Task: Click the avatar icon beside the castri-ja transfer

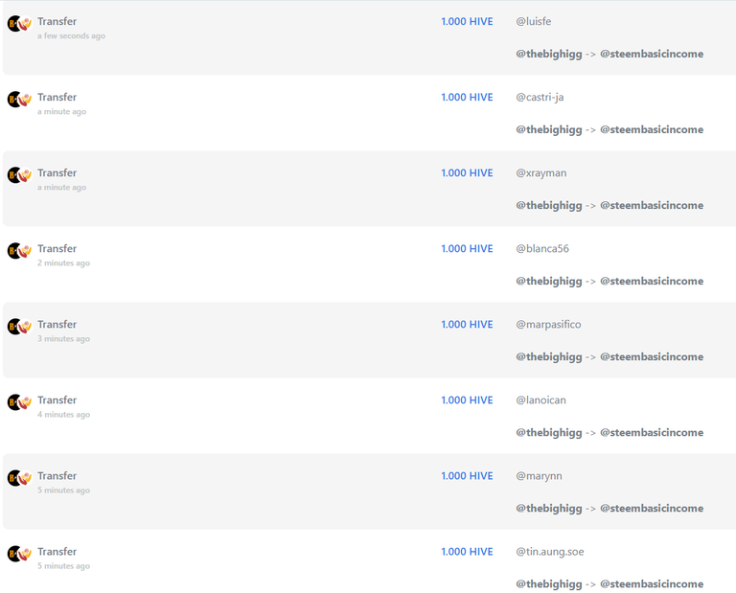Action: click(19, 99)
